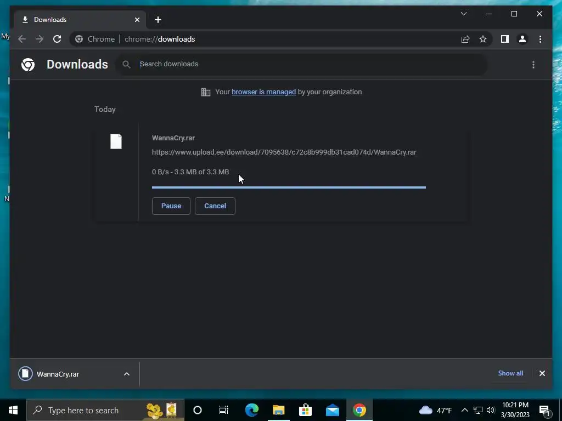Open the 'browser is managed' link
Viewport: 562px width, 421px height.
[264, 92]
